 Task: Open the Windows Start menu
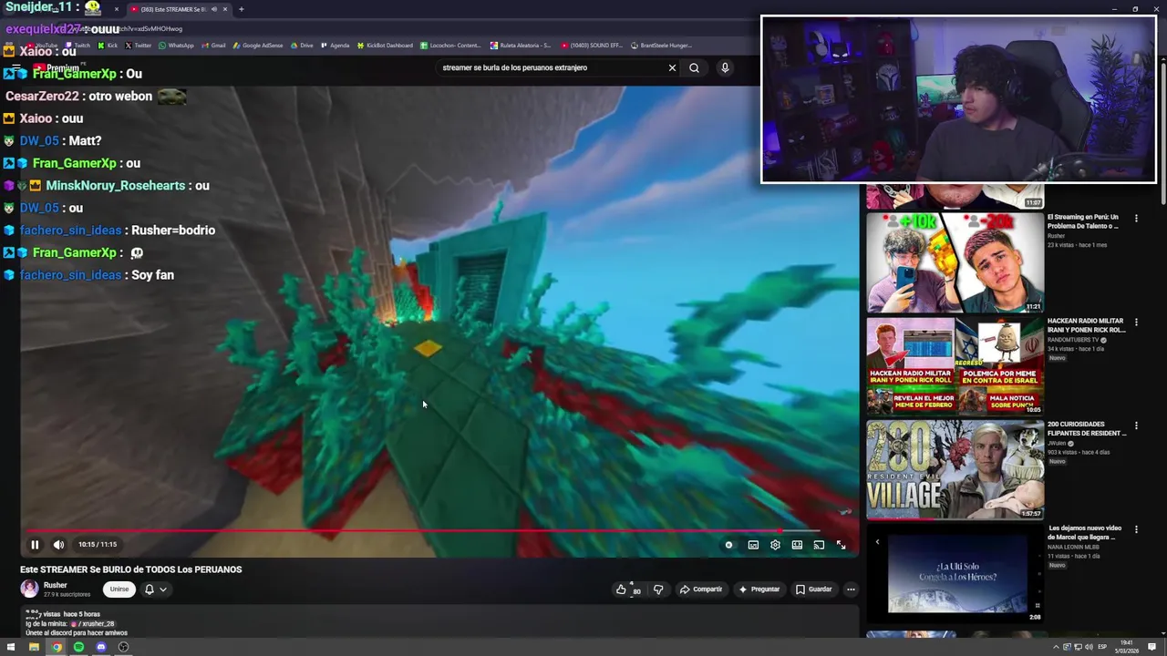point(11,648)
